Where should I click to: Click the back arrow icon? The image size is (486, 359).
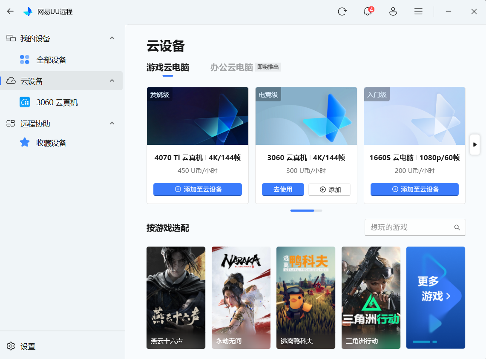click(10, 11)
